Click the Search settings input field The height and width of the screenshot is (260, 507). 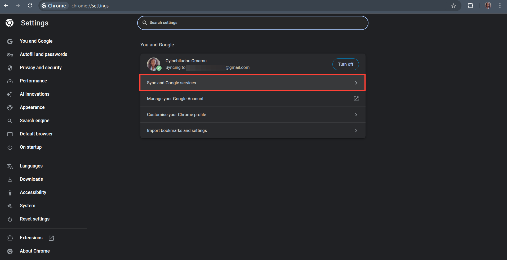pyautogui.click(x=252, y=23)
